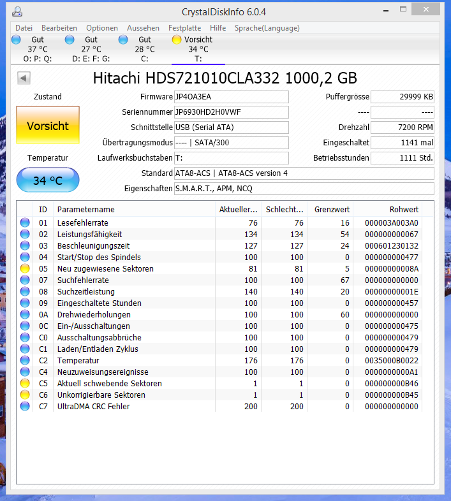Click raw value 000000000B46
The width and height of the screenshot is (451, 501).
[x=392, y=384]
